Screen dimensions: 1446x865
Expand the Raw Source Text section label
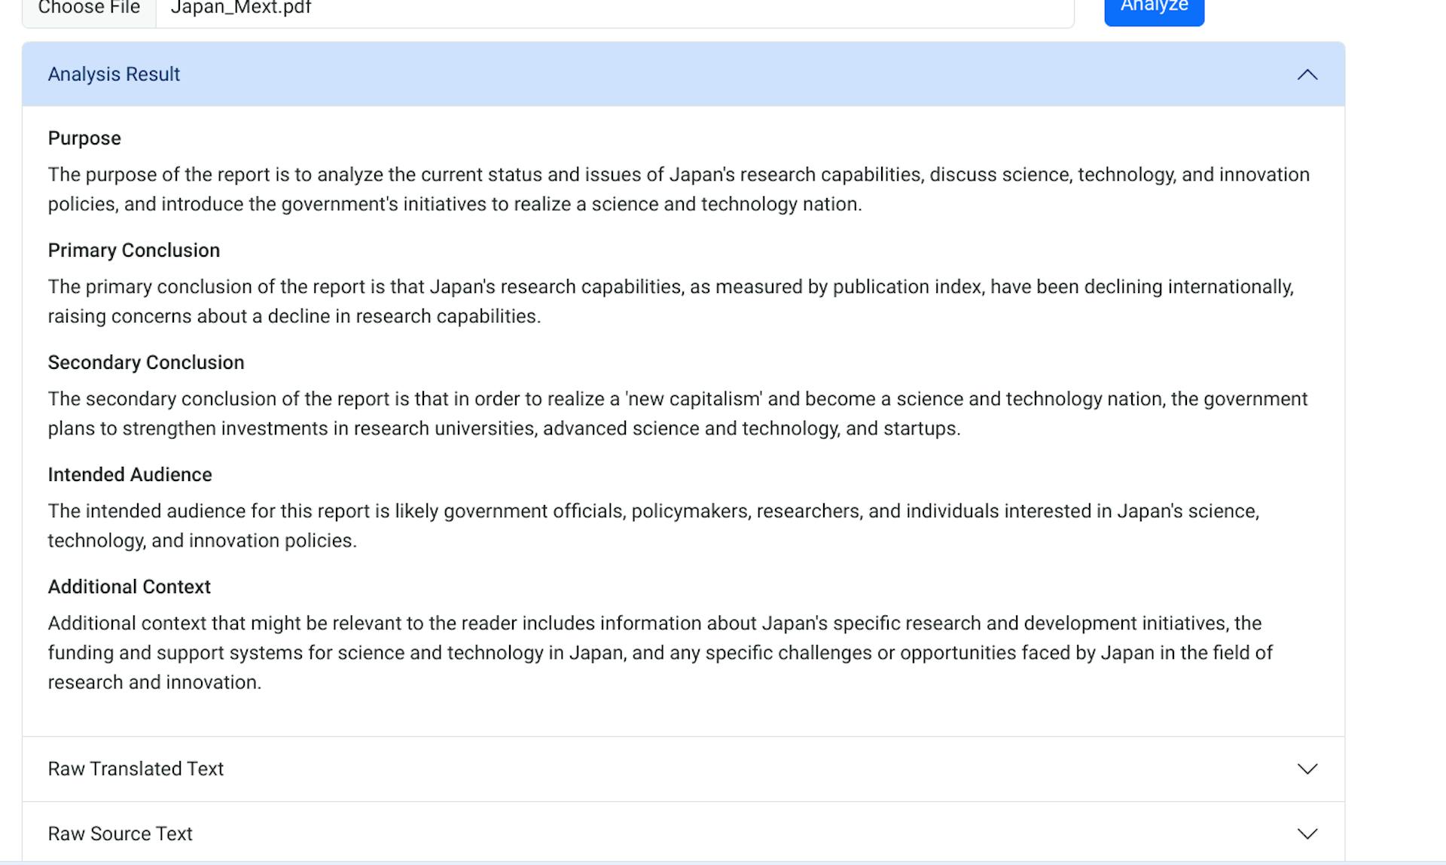[120, 833]
